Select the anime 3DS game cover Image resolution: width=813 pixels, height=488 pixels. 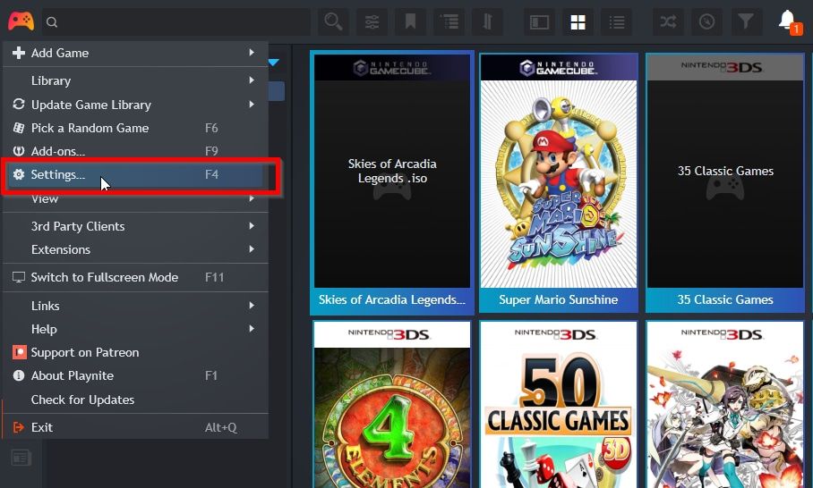click(725, 405)
